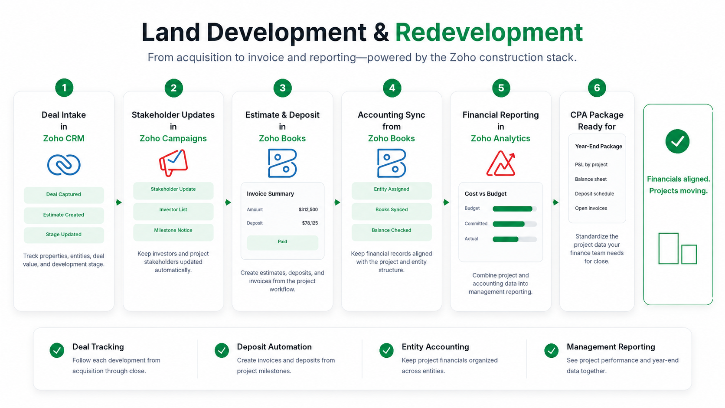Click the checkmark icon beside Deposit Automation
The height and width of the screenshot is (408, 725).
click(x=222, y=350)
